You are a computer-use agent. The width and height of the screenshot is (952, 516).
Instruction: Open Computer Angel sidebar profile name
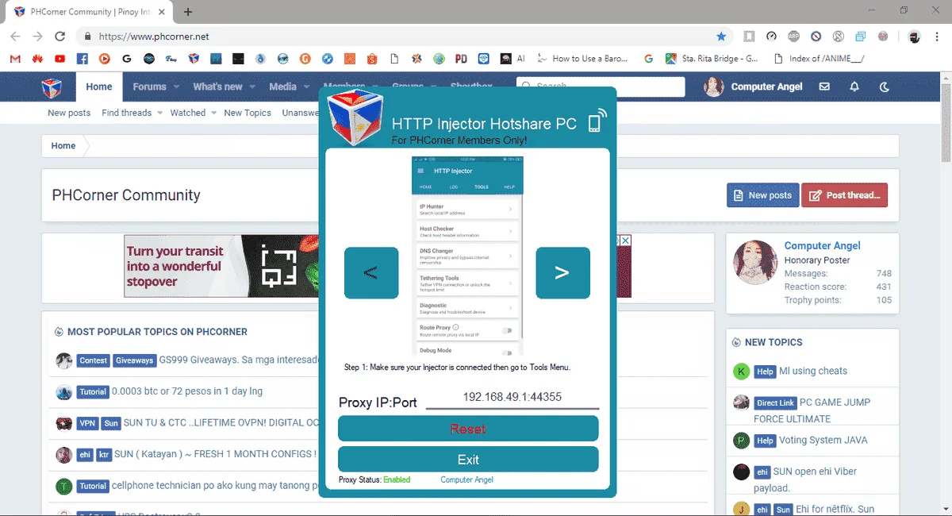822,246
